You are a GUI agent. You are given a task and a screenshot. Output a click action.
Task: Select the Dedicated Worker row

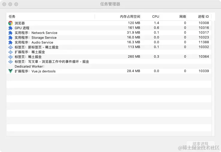[x=109, y=66]
